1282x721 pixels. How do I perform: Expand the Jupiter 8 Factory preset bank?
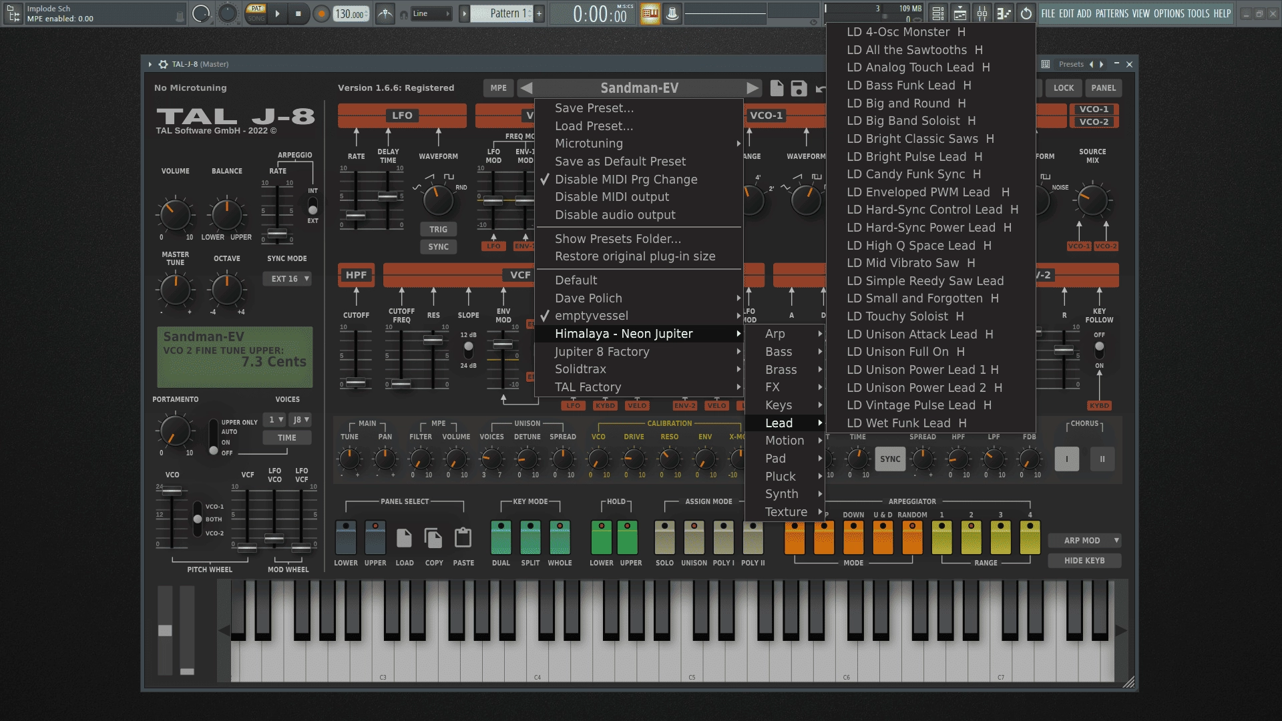639,352
